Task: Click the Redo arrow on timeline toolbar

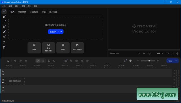Action: 21,61
